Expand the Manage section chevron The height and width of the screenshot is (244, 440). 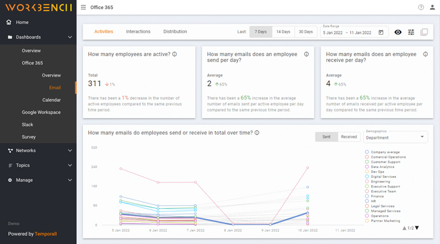(x=70, y=180)
